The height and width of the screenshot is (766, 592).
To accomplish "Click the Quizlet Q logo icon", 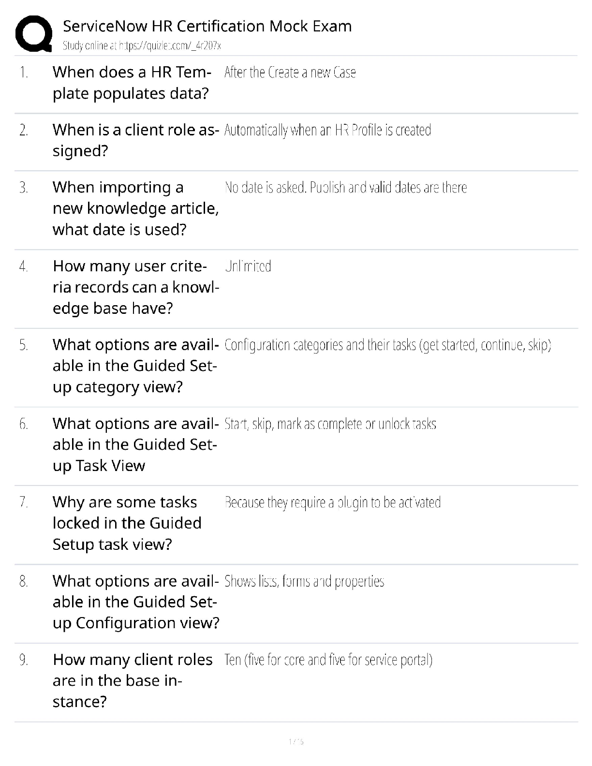I will pos(34,33).
